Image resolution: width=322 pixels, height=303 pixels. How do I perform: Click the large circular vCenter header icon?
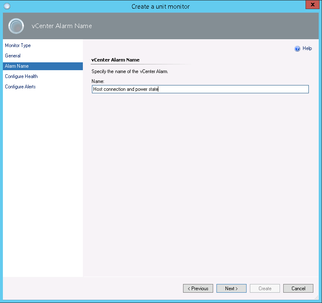[x=16, y=26]
